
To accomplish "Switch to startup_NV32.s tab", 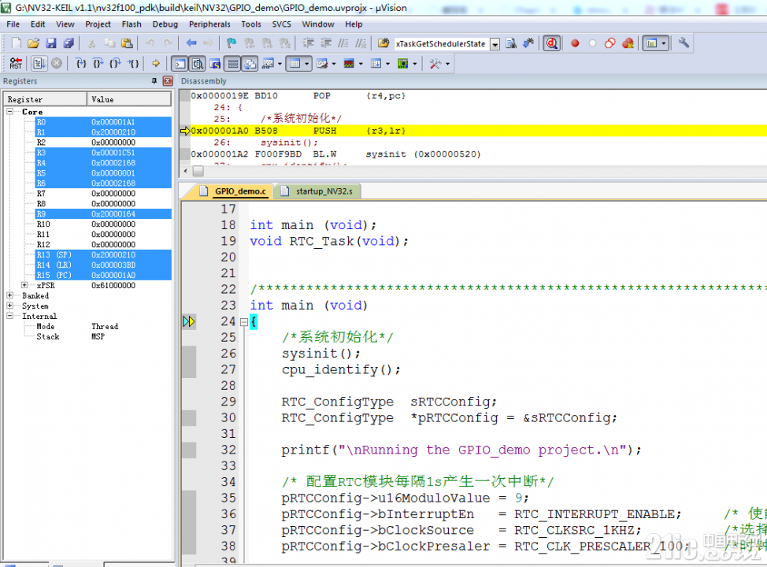I will (318, 191).
